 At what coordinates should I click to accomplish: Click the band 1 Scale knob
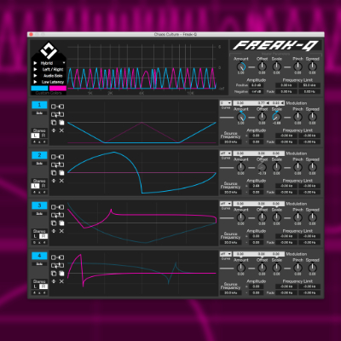276,117
